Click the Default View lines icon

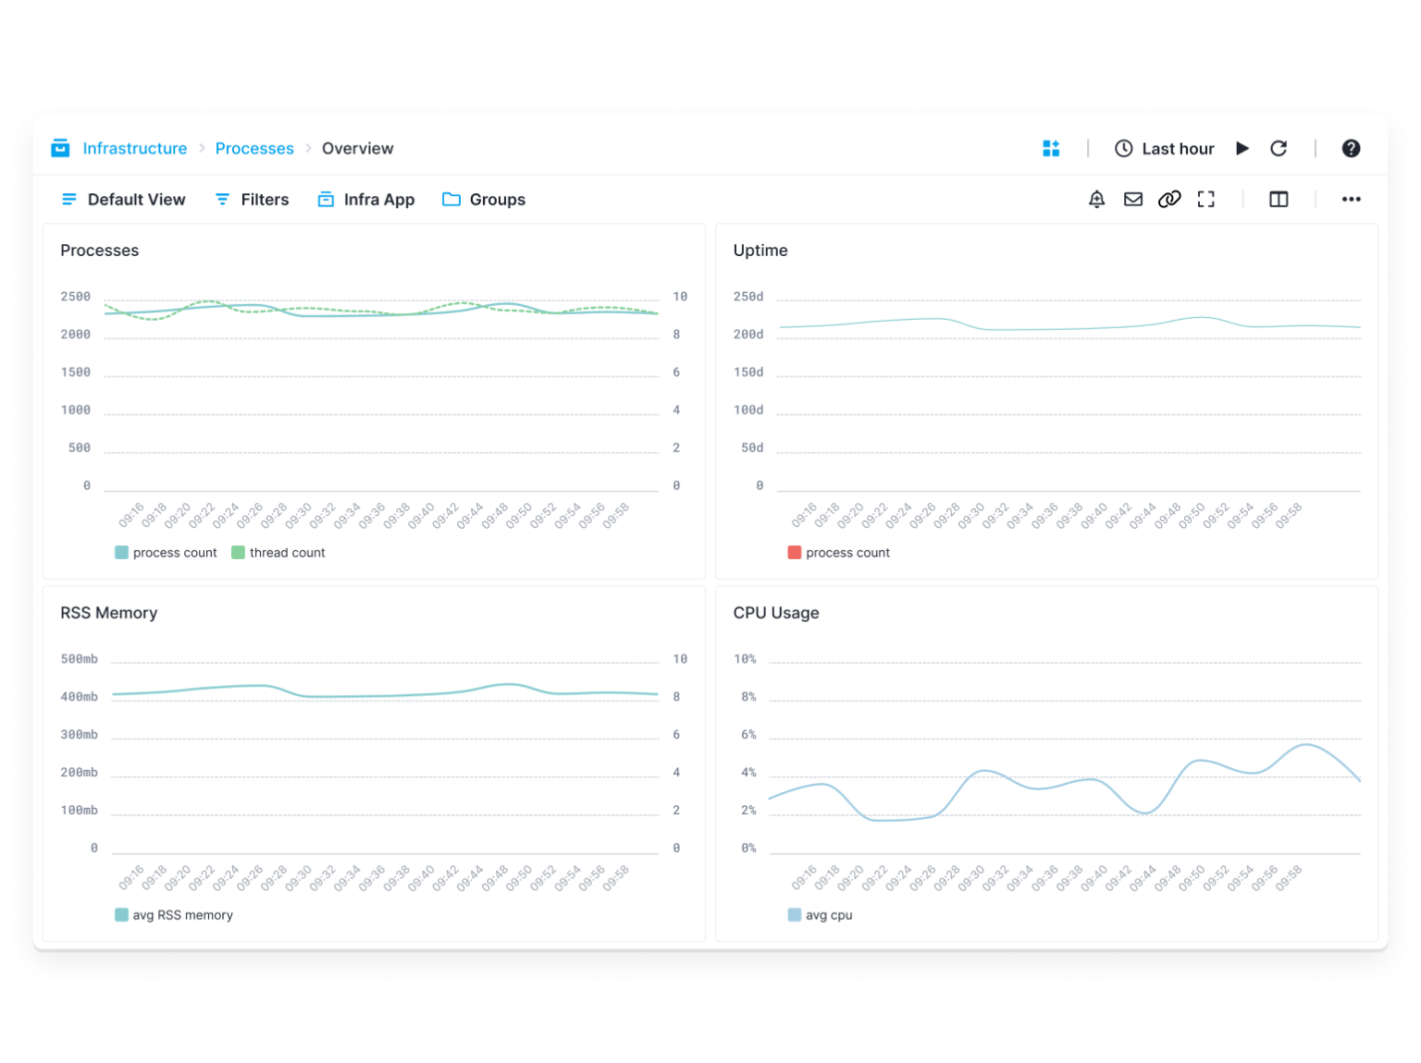69,199
